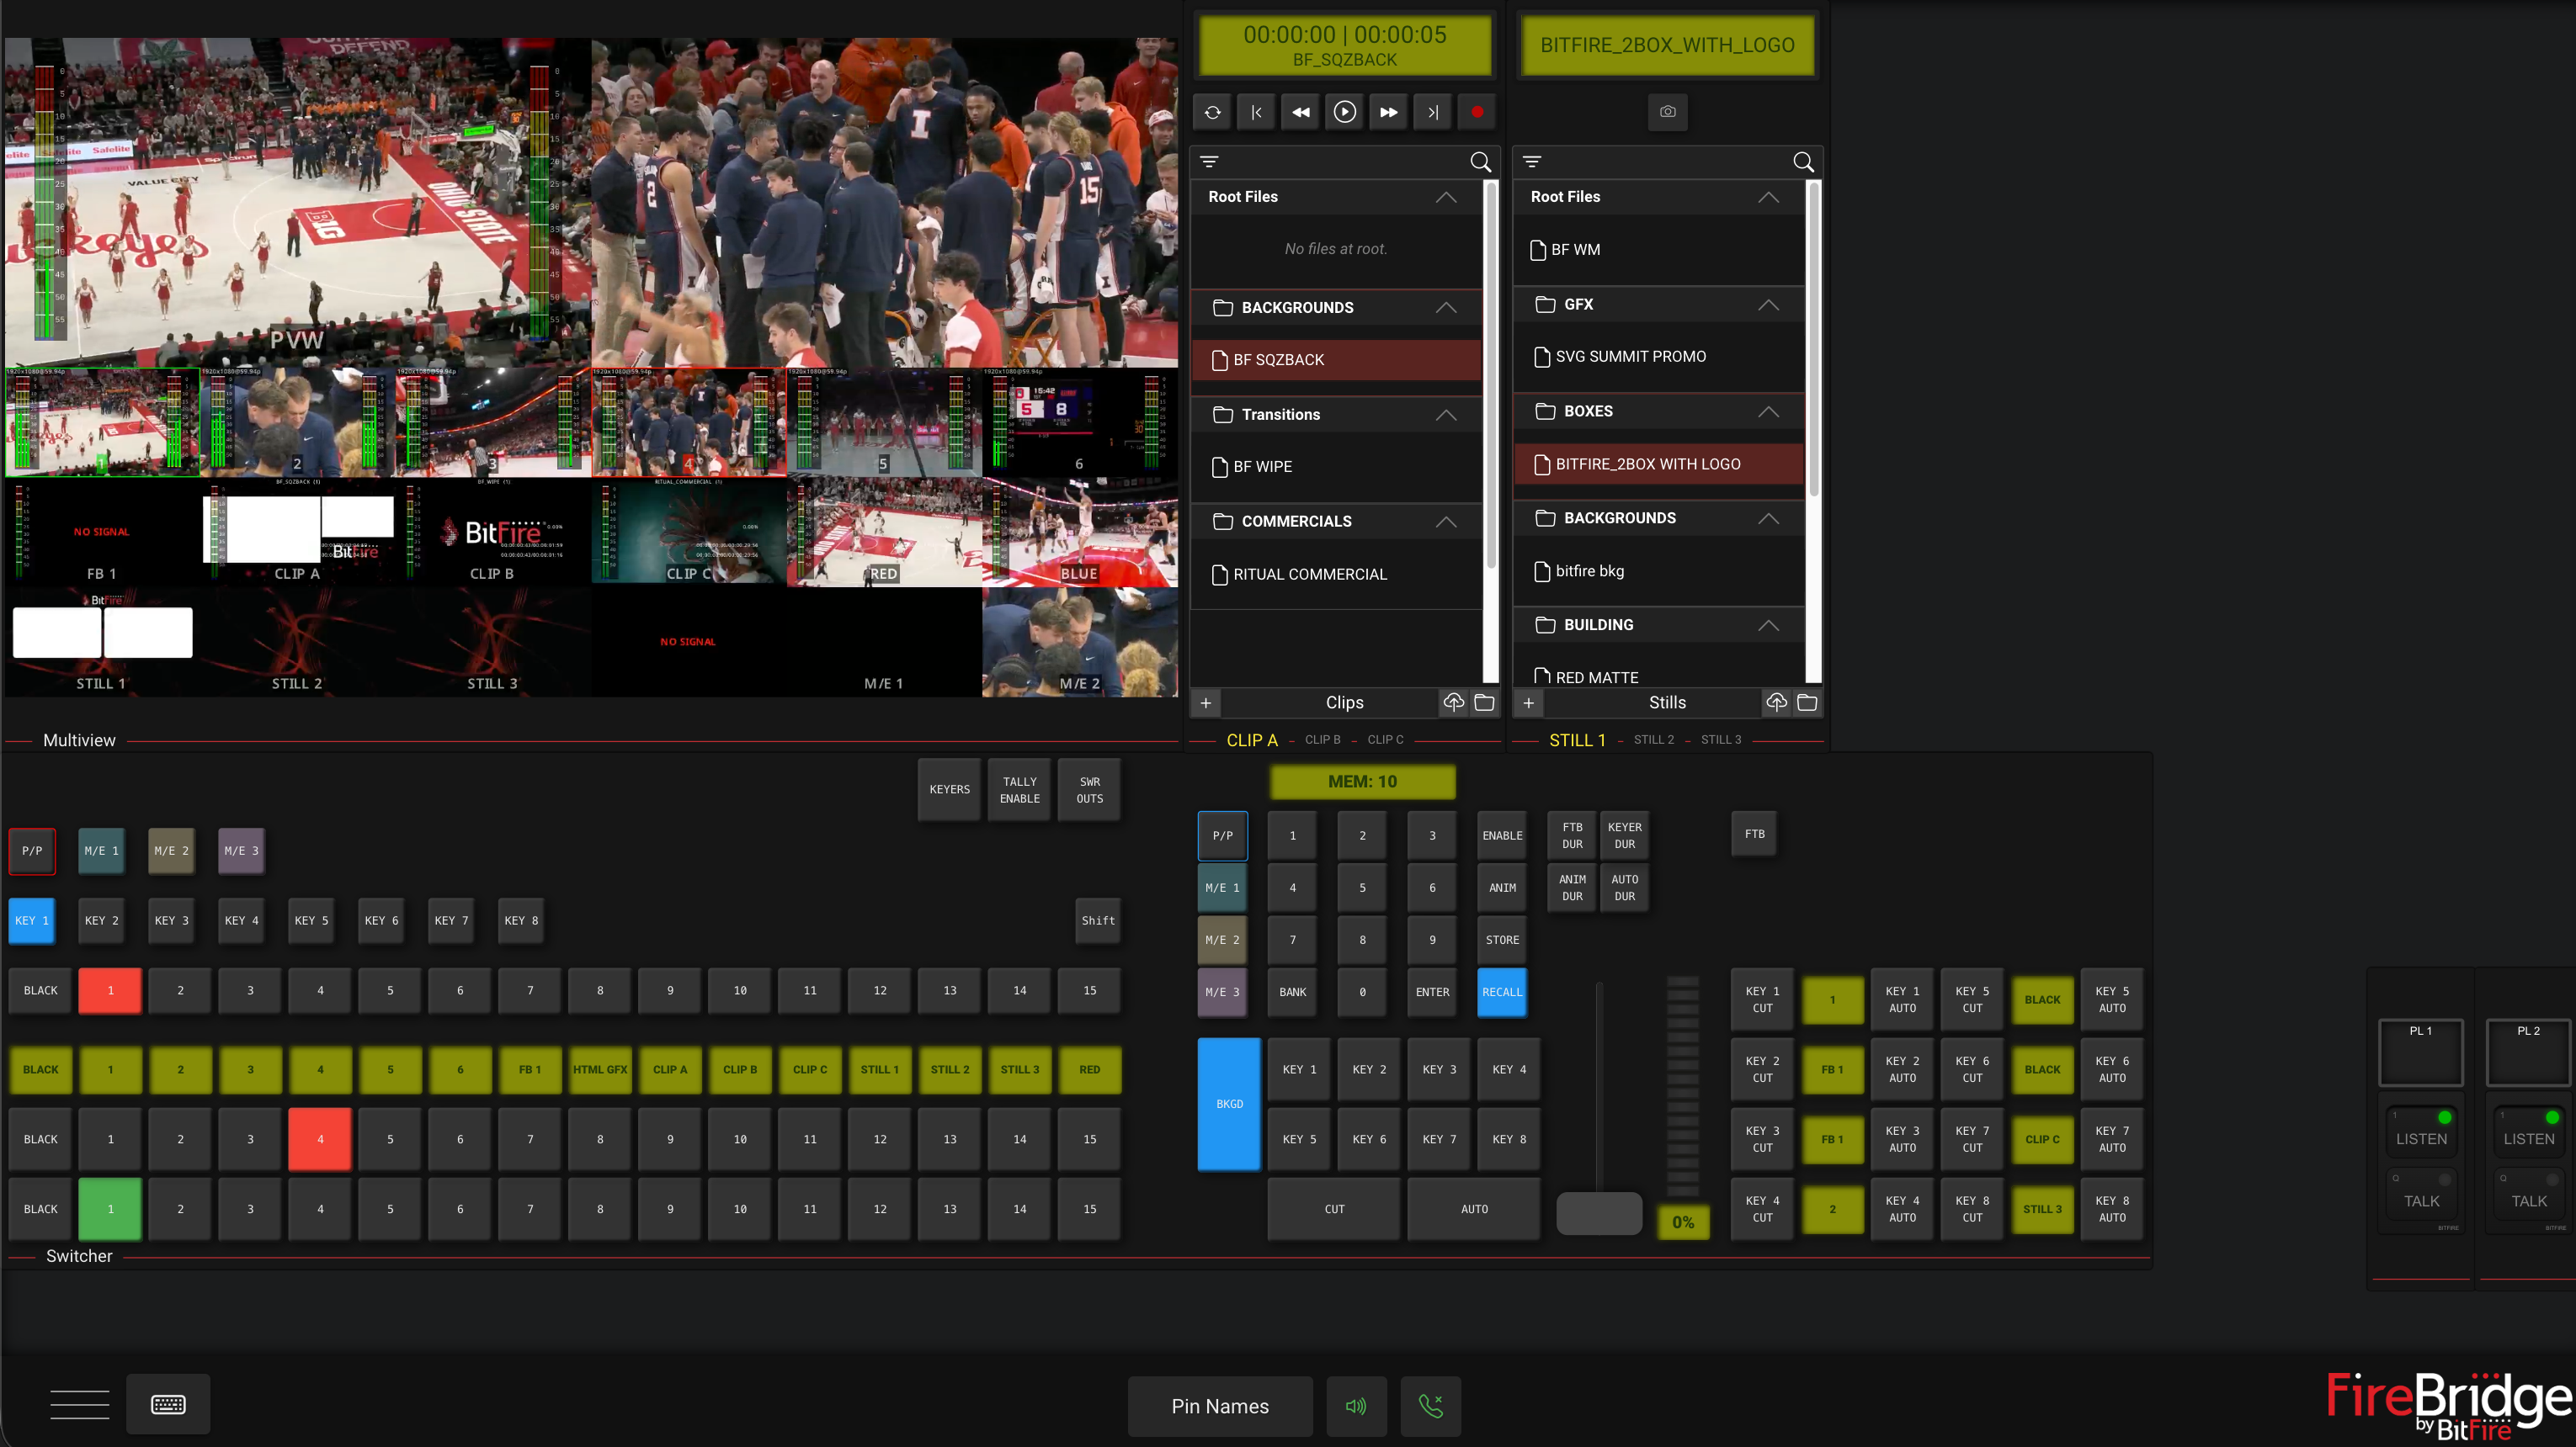Screen dimensions: 2576x1447
Task: Click the Pin Names button
Action: 1220,1406
